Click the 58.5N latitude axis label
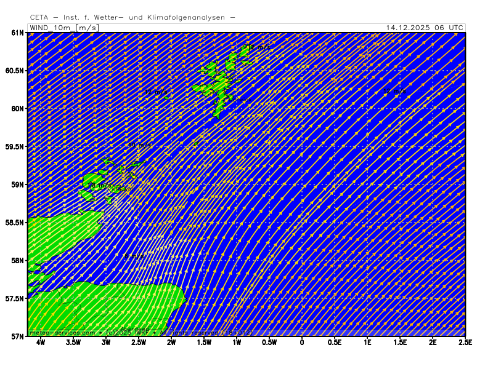 tap(14, 223)
